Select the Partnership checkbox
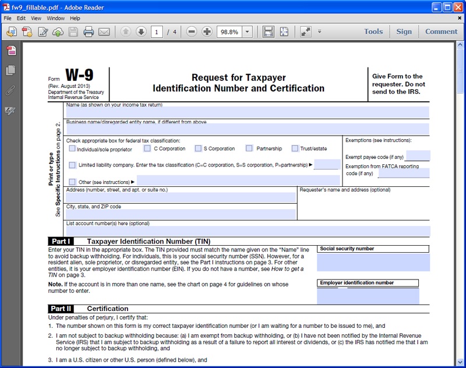Viewport: 466px width, 368px height. coord(249,148)
